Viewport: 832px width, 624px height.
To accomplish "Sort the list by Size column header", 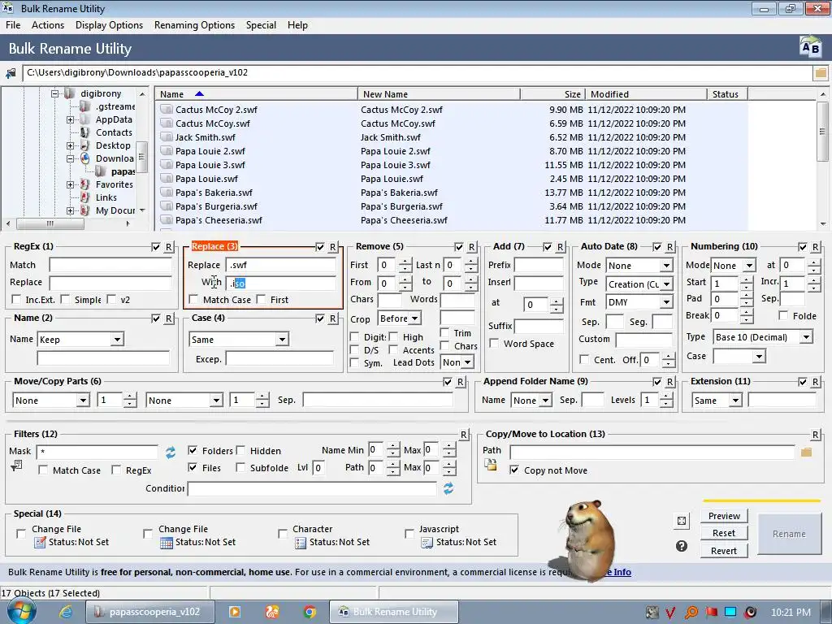I will coord(552,94).
